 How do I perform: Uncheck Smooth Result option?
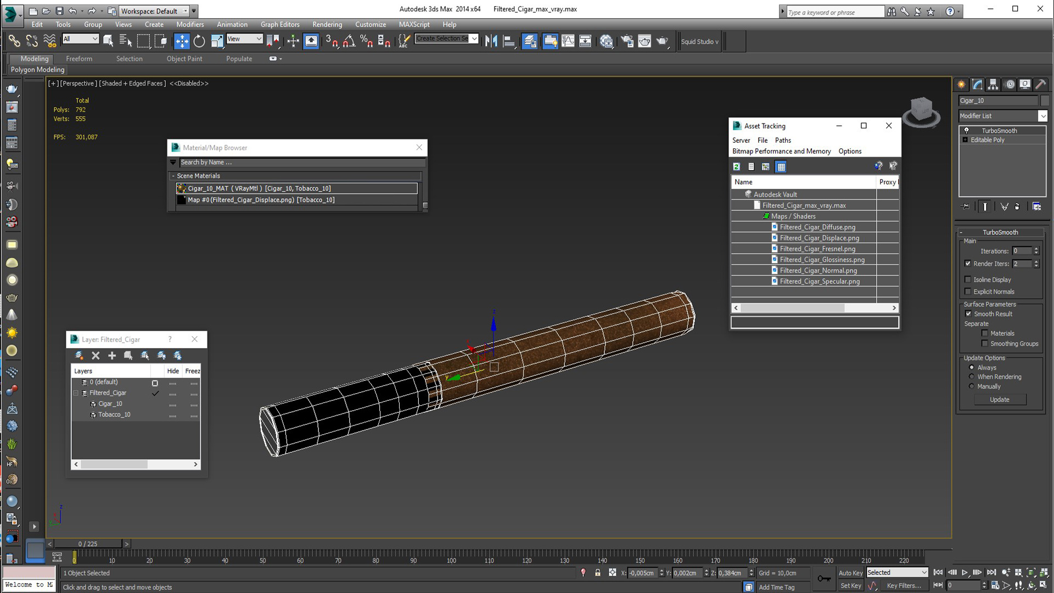[968, 314]
